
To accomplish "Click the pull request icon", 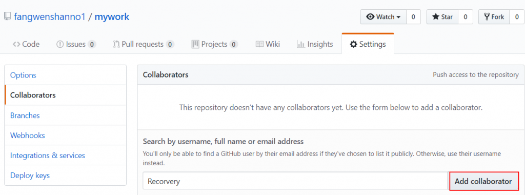I will [x=116, y=44].
